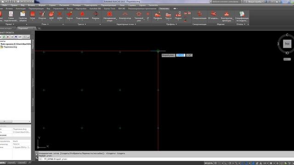Add new drawing tab with plus
294x165 pixels.
coord(39,28)
